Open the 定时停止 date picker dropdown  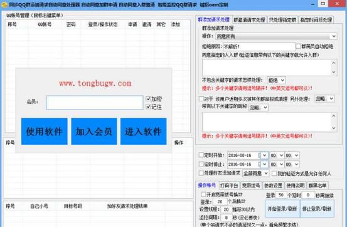click(x=264, y=164)
